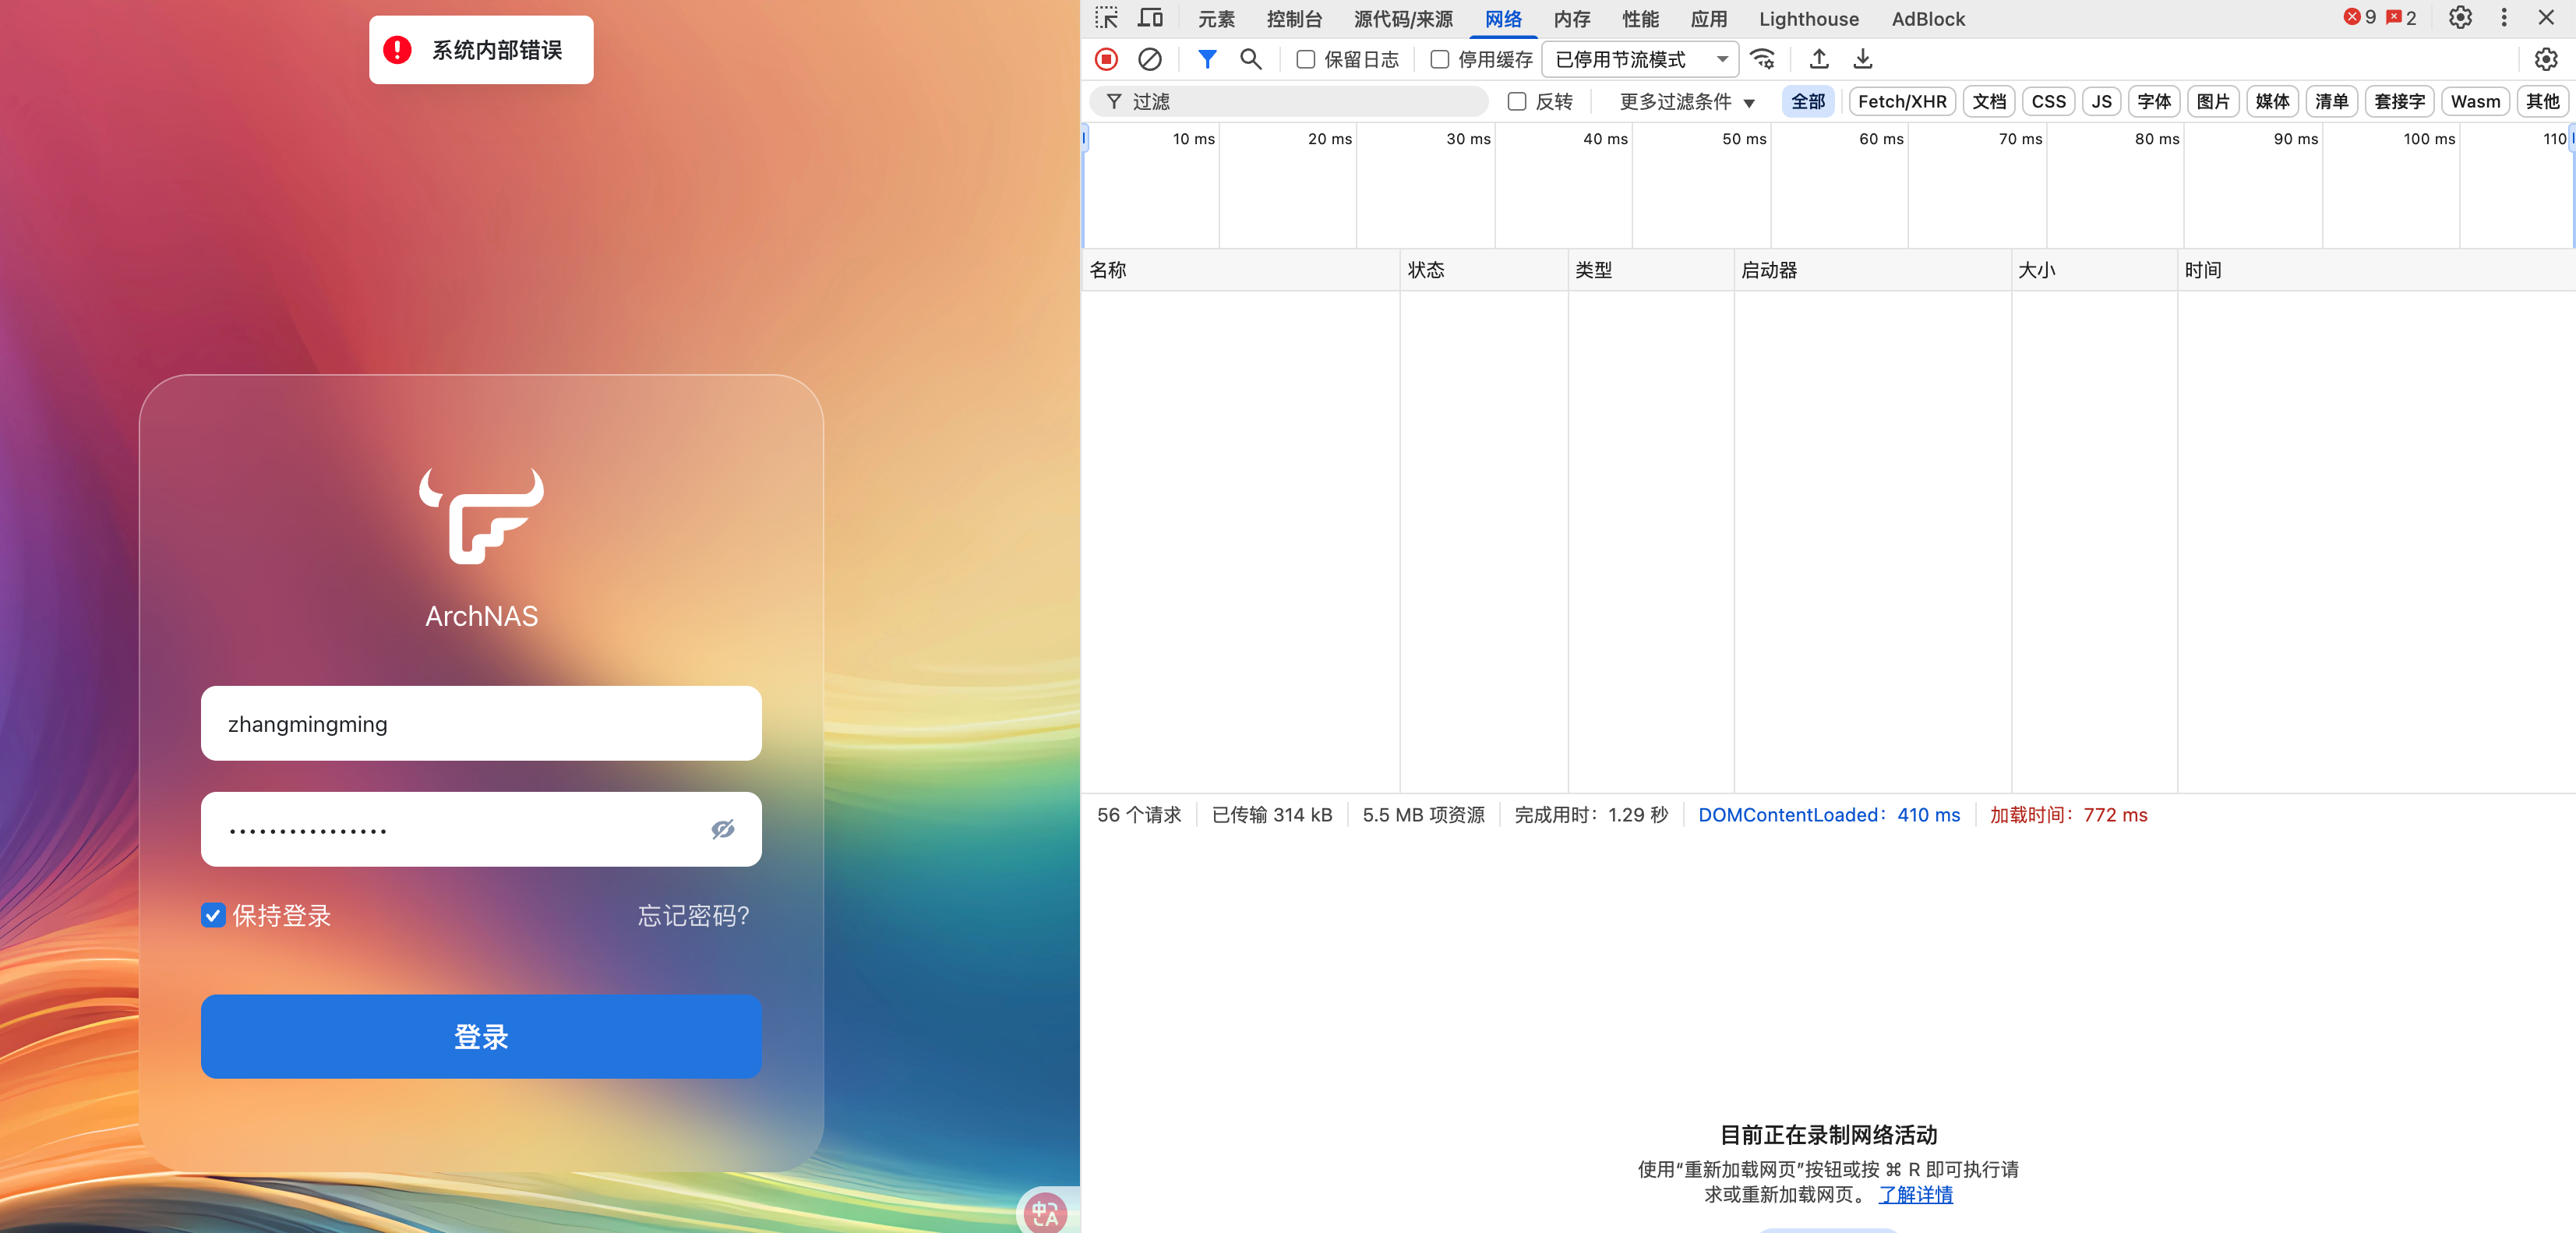Uncheck the 保持登录 checkbox
The width and height of the screenshot is (2576, 1233).
tap(213, 915)
